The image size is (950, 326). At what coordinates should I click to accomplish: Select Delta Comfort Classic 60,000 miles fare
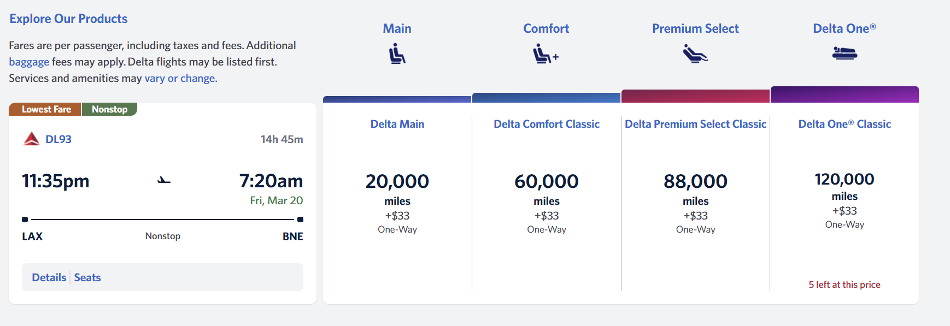[x=547, y=182]
